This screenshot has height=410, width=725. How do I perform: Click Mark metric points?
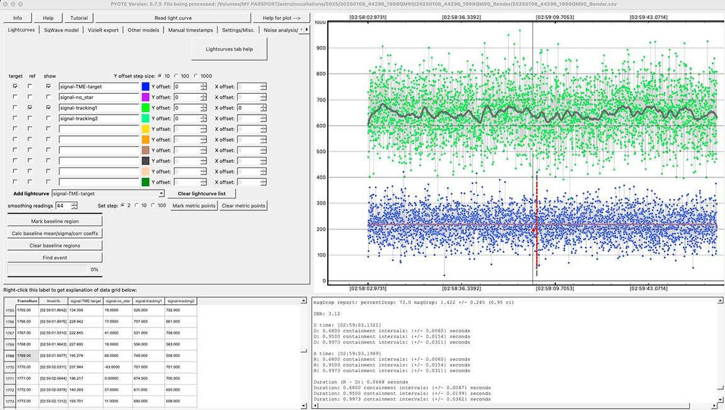[194, 205]
